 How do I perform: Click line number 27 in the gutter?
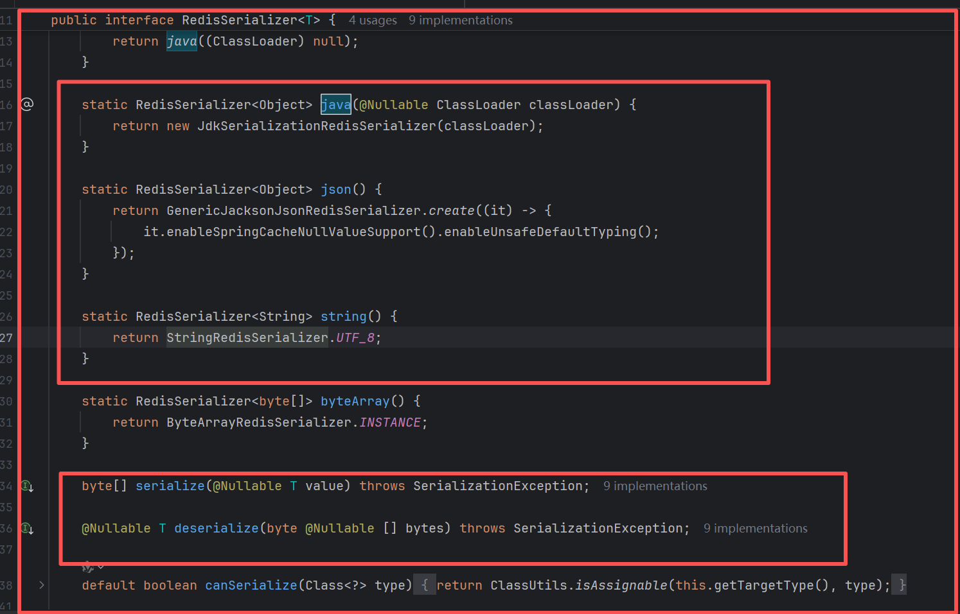(6, 338)
